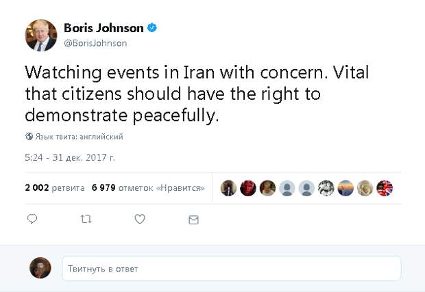The height and width of the screenshot is (292, 425).
Task: Click the reply speech bubble icon
Action: [32, 219]
